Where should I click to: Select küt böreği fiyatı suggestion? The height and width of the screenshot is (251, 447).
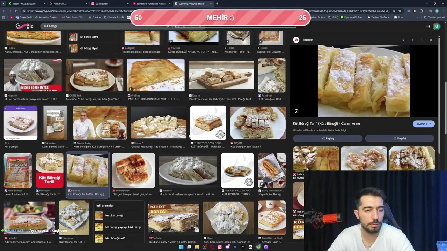pos(92,48)
